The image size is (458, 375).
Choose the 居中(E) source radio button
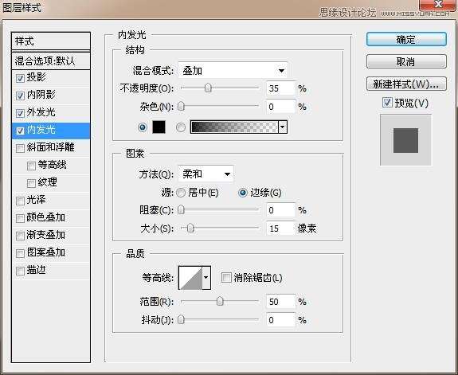[x=181, y=193]
